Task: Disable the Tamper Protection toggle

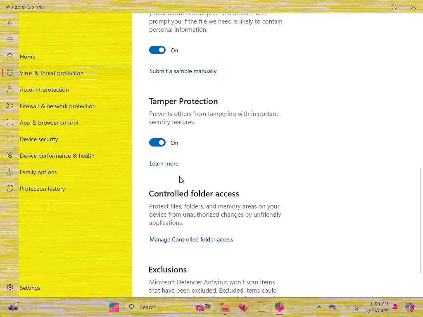Action: coord(157,142)
